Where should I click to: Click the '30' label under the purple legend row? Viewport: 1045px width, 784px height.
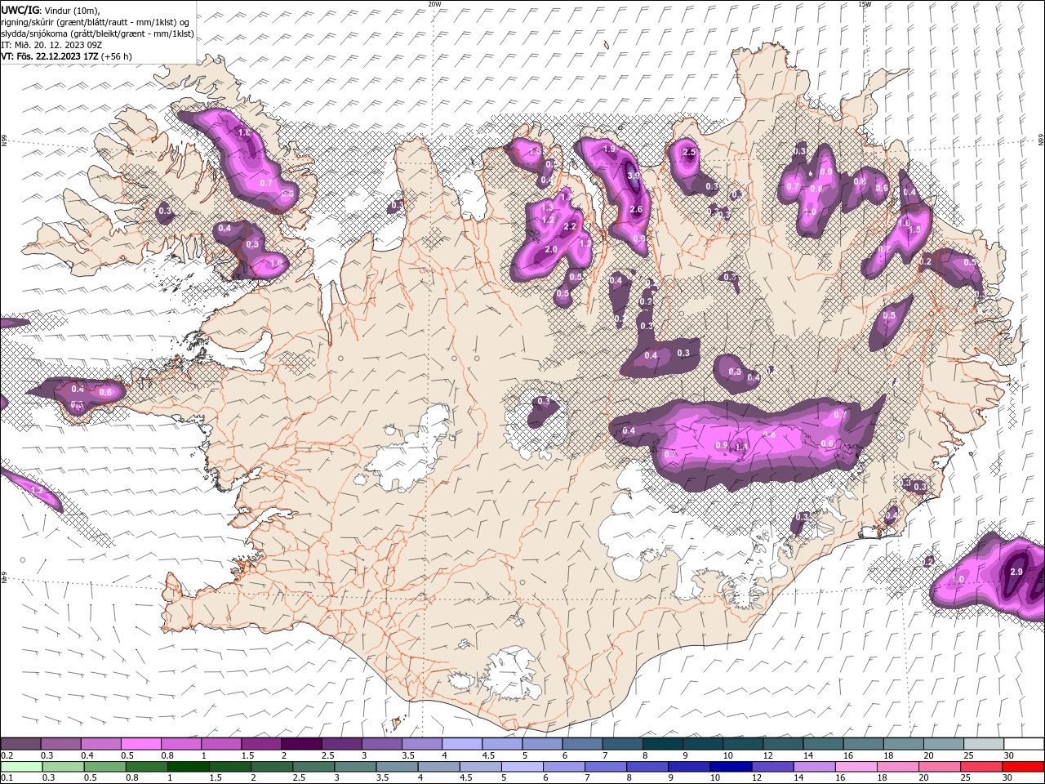pos(1008,755)
